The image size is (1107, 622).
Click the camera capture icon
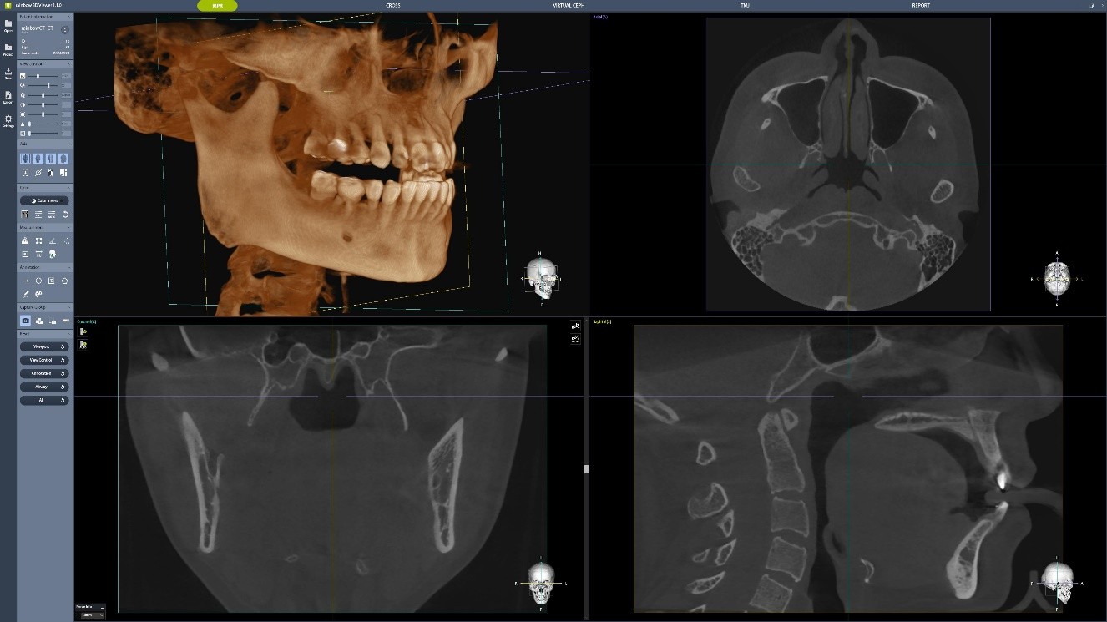pyautogui.click(x=25, y=321)
